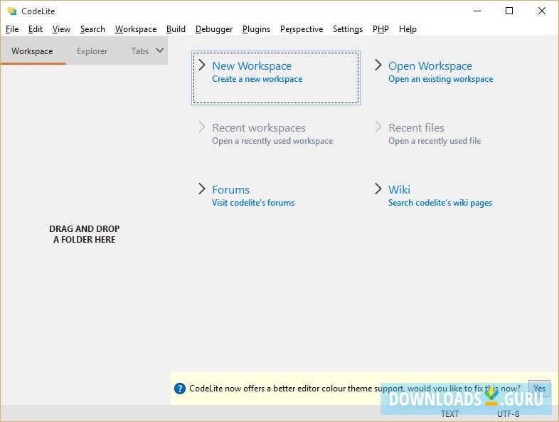This screenshot has width=559, height=422.
Task: Click the arrow icon beside Recent files
Action: [378, 127]
